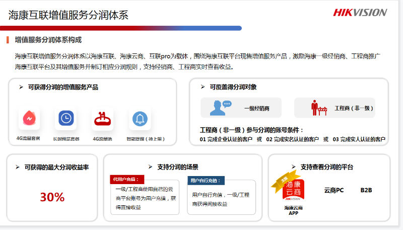Click the red 4G流量池 pool icon
The image size is (403, 230).
click(103, 119)
